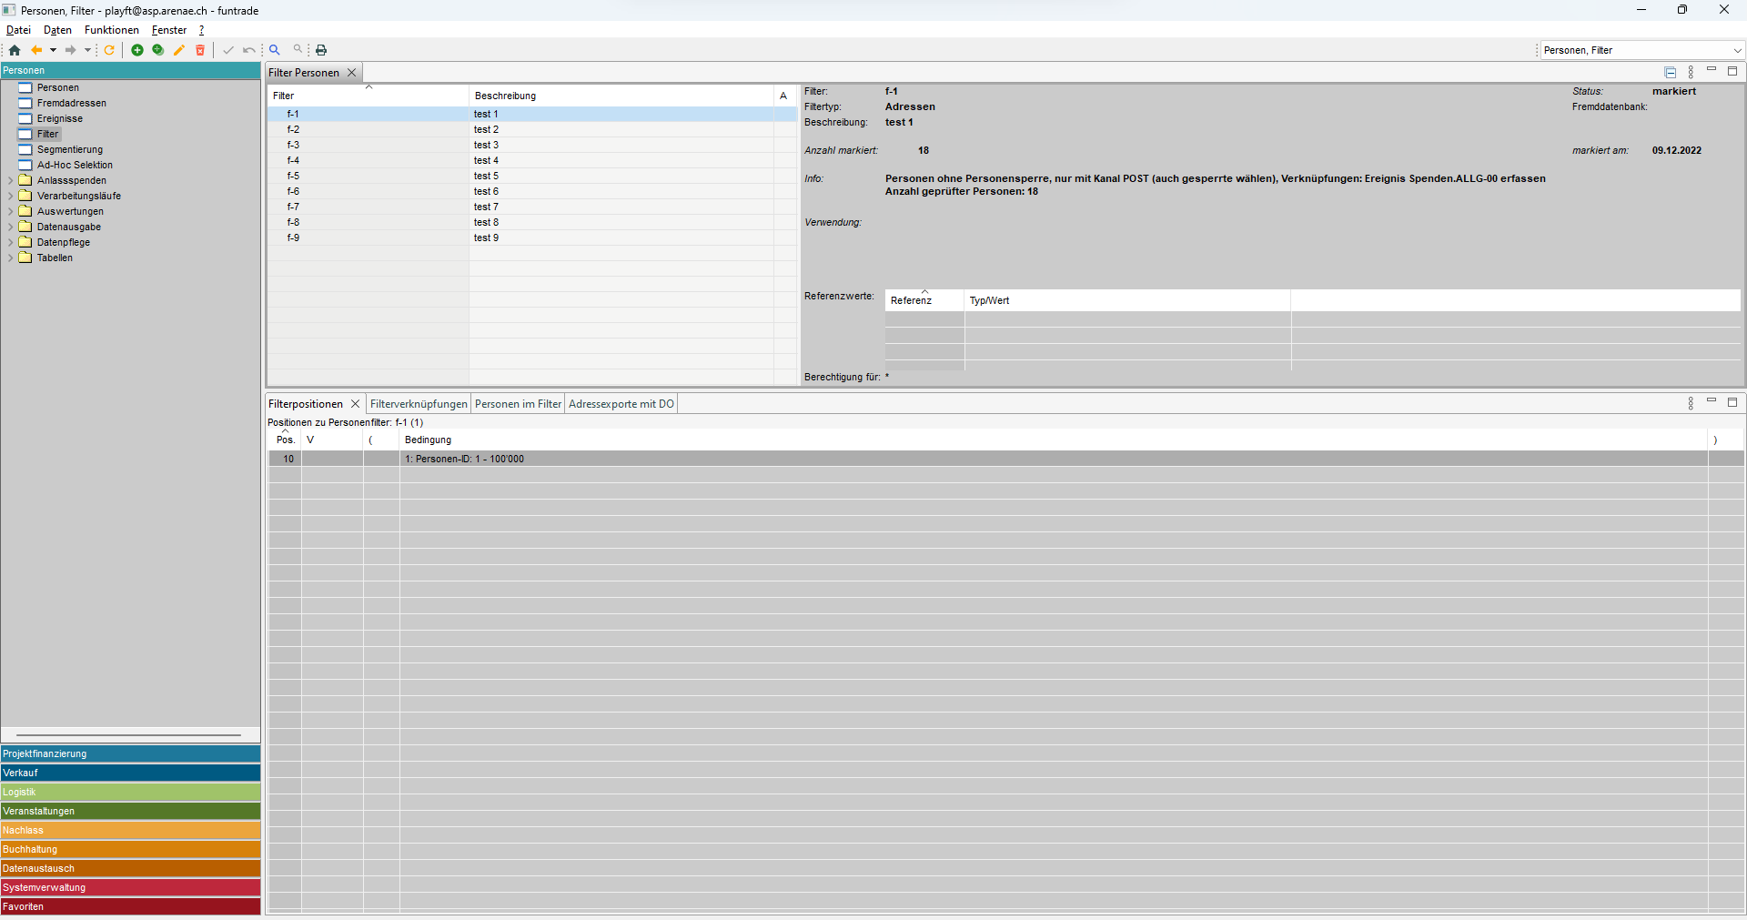Open search with the blue magnifier icon
The height and width of the screenshot is (920, 1747).
274,50
